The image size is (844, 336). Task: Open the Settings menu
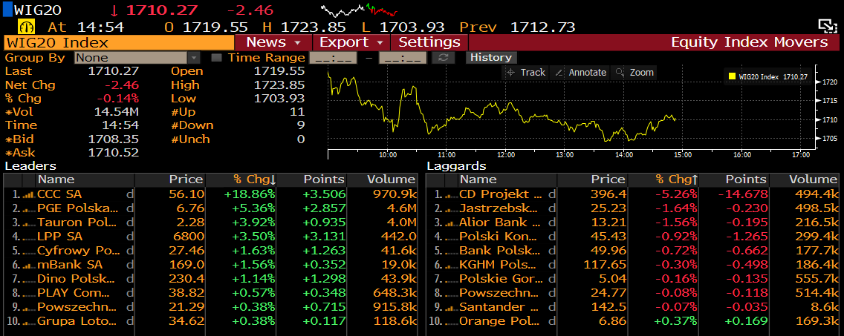[429, 42]
